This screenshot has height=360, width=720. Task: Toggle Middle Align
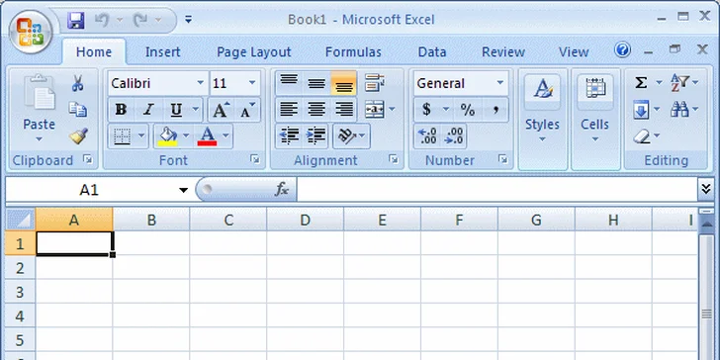(316, 83)
